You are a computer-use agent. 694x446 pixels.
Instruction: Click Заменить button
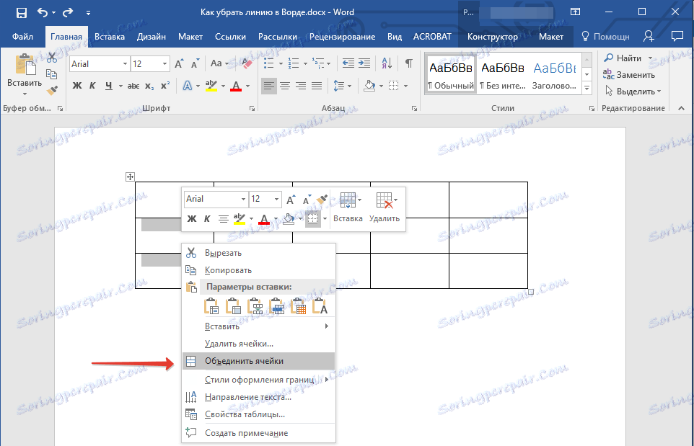(629, 75)
